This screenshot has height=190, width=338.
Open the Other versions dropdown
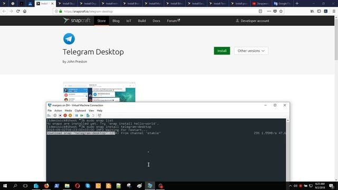point(251,51)
